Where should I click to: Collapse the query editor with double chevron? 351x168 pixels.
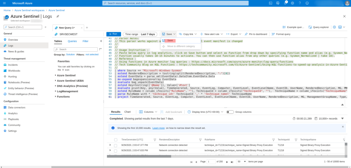(x=342, y=105)
